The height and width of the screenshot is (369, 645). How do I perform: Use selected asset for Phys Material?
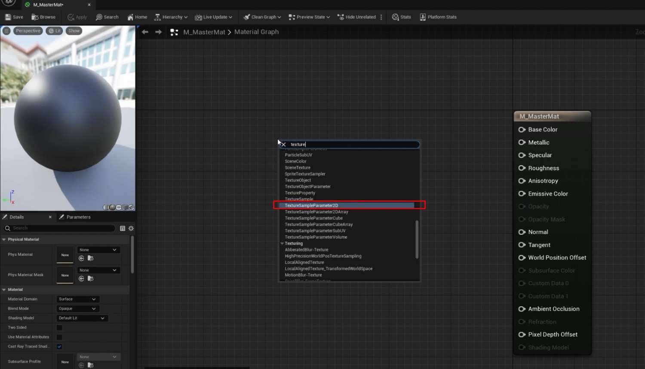coord(81,258)
